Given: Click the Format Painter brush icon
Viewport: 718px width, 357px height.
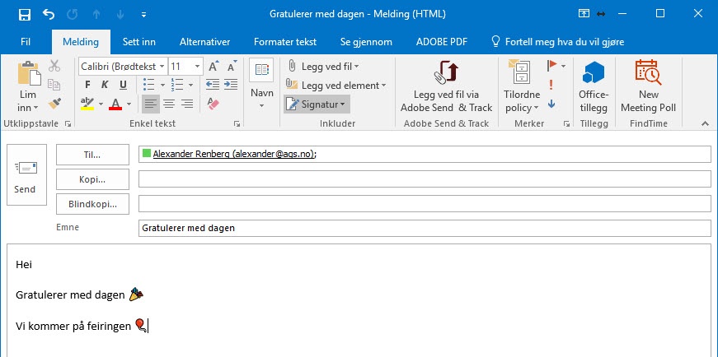Looking at the screenshot, I should tap(54, 104).
